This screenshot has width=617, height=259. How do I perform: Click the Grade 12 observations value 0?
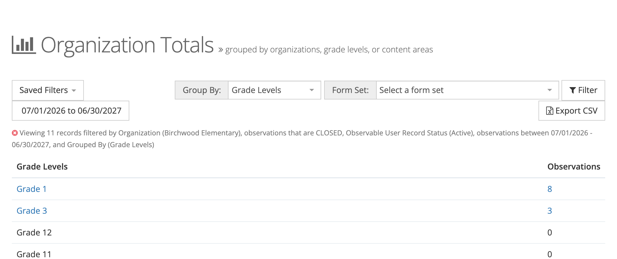tap(550, 233)
